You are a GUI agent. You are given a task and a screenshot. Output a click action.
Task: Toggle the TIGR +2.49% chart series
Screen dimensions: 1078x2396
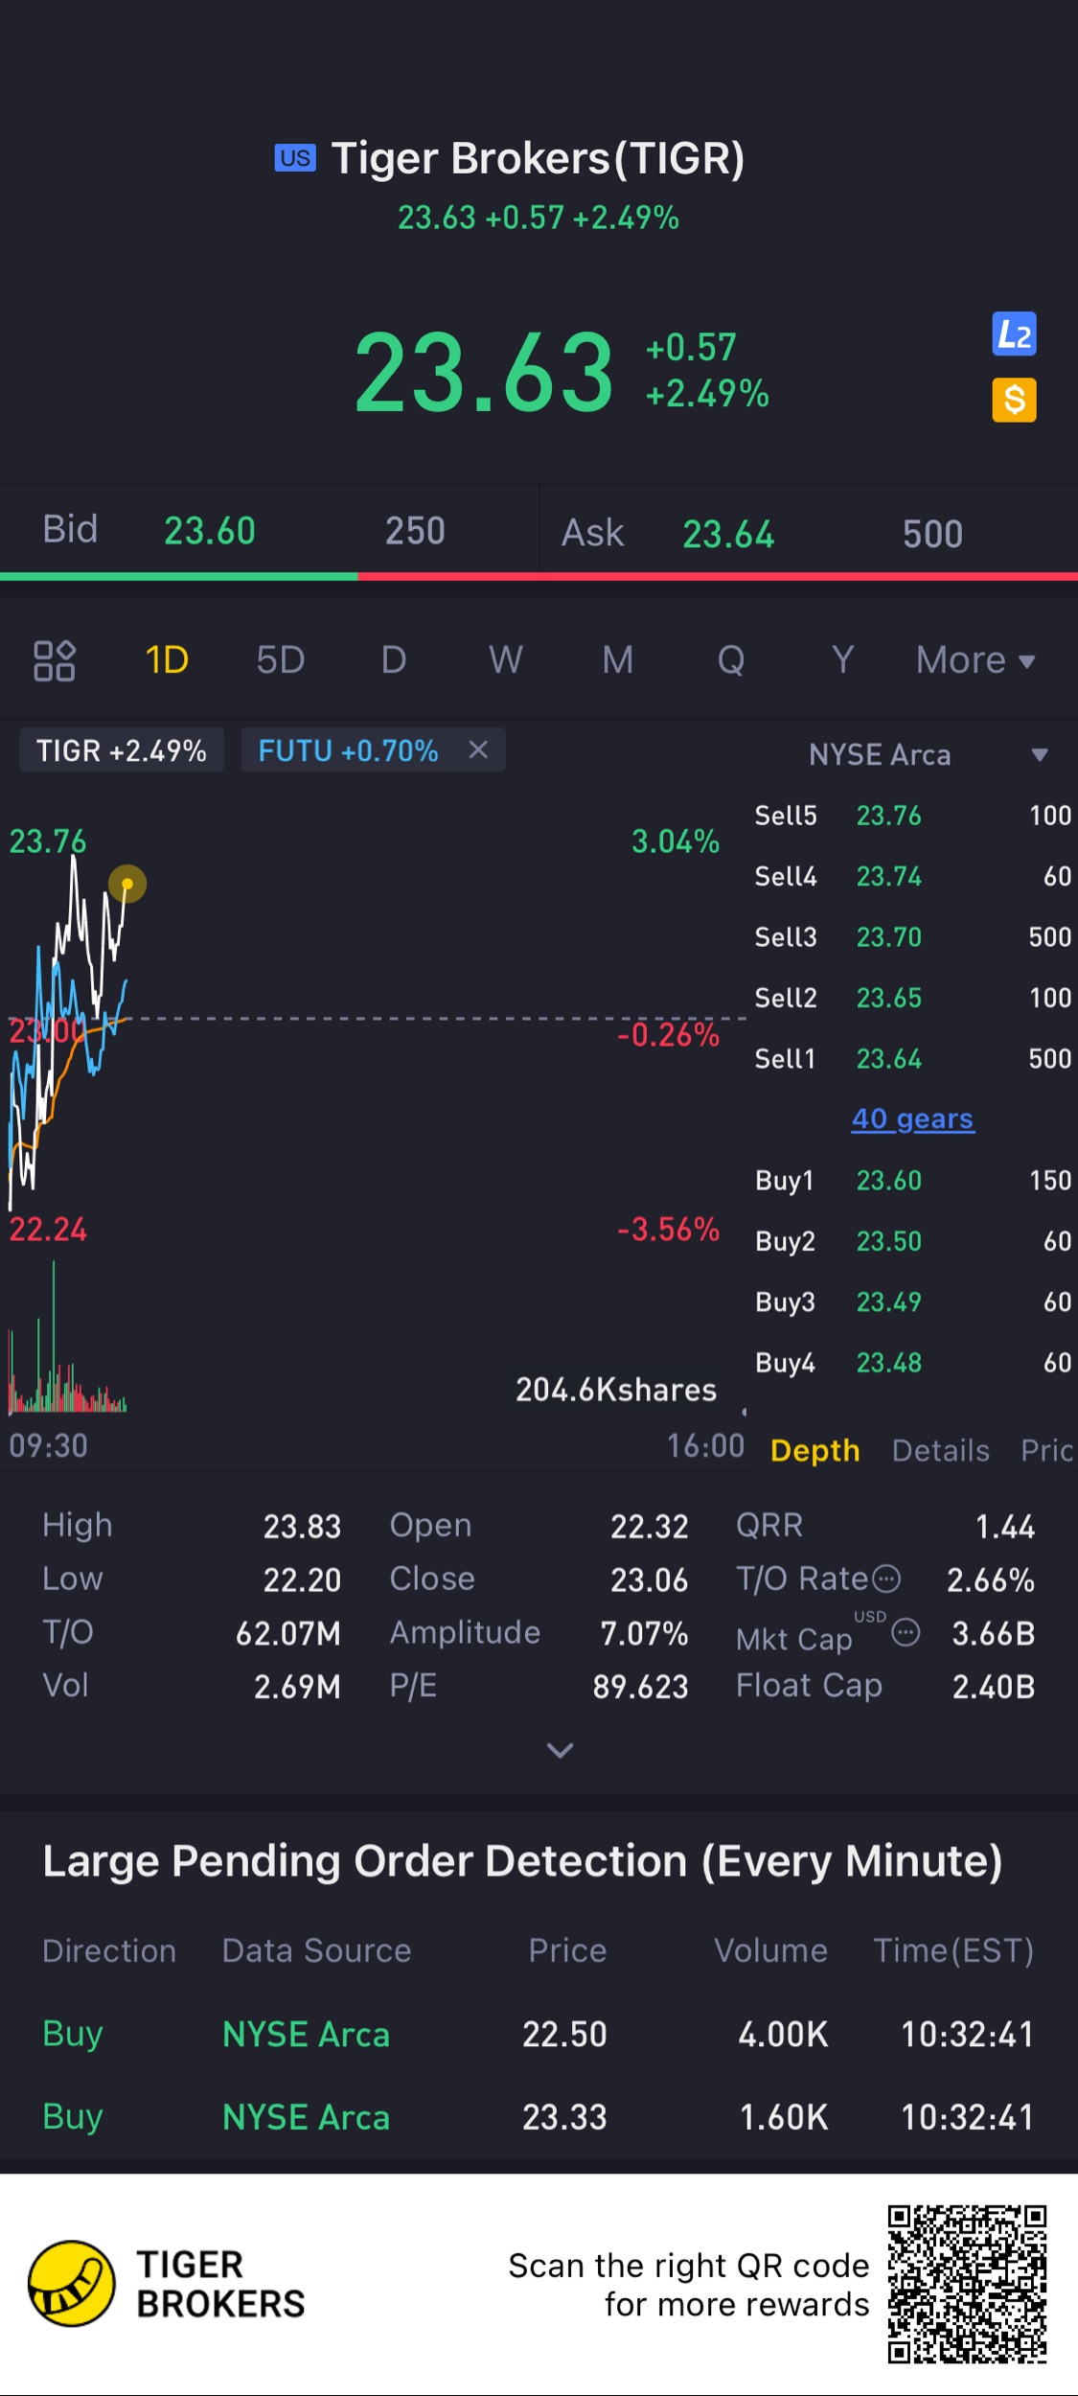click(122, 750)
